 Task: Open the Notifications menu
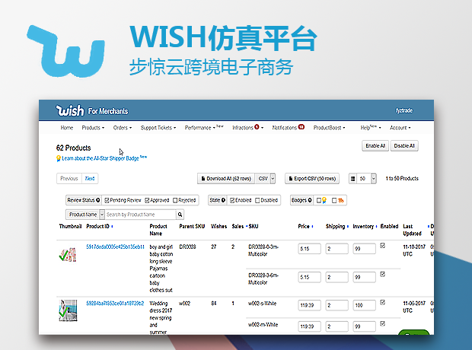click(x=288, y=128)
